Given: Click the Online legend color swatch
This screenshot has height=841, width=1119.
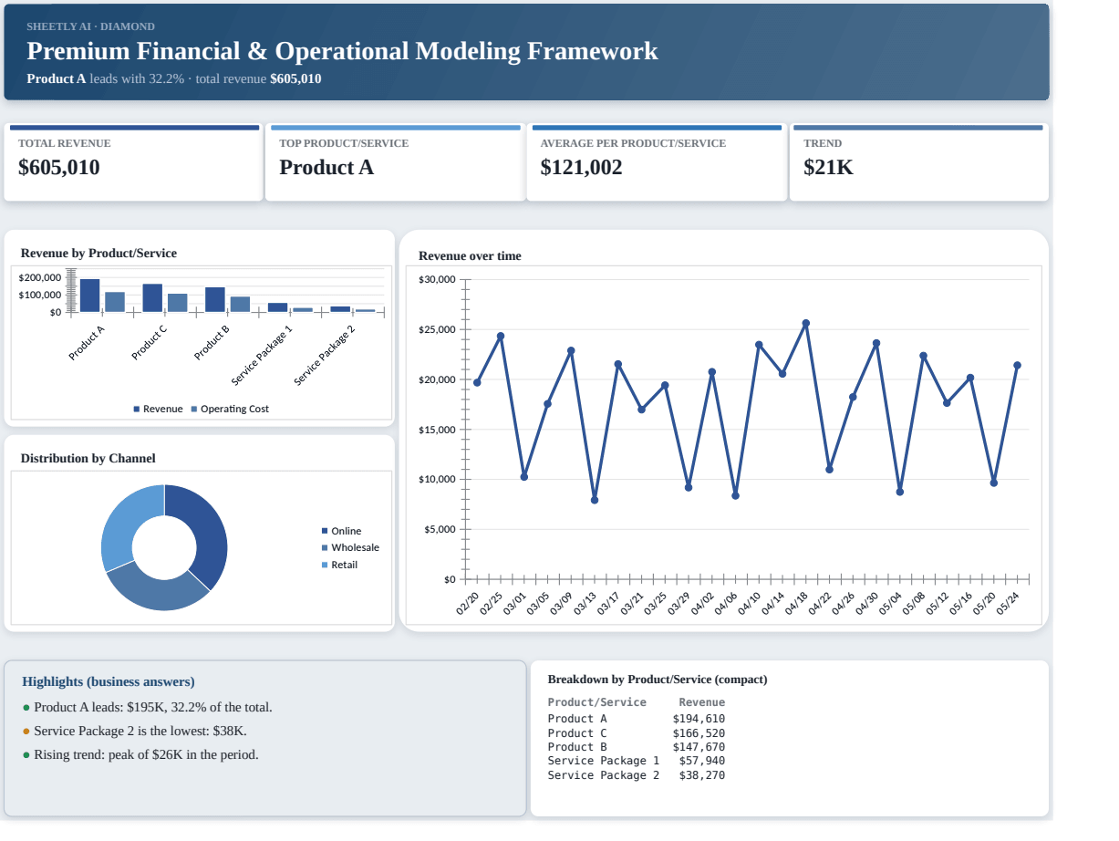Looking at the screenshot, I should [325, 531].
